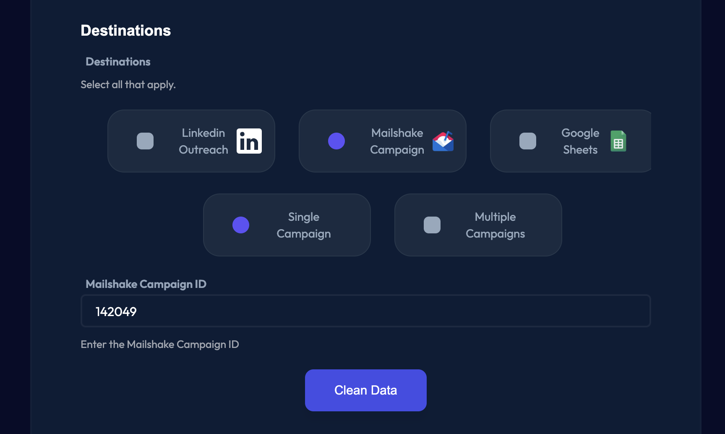Click the bold white Destinations section heading
The width and height of the screenshot is (725, 434).
pos(126,31)
